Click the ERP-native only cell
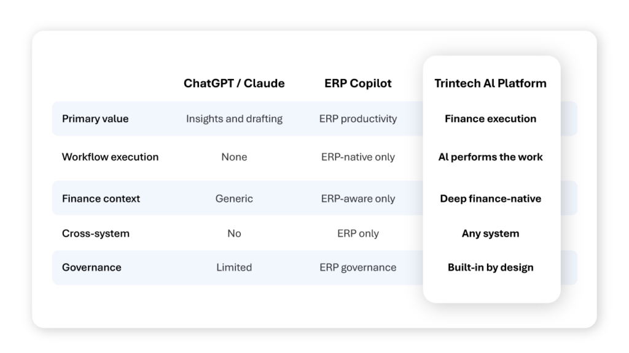 click(358, 157)
